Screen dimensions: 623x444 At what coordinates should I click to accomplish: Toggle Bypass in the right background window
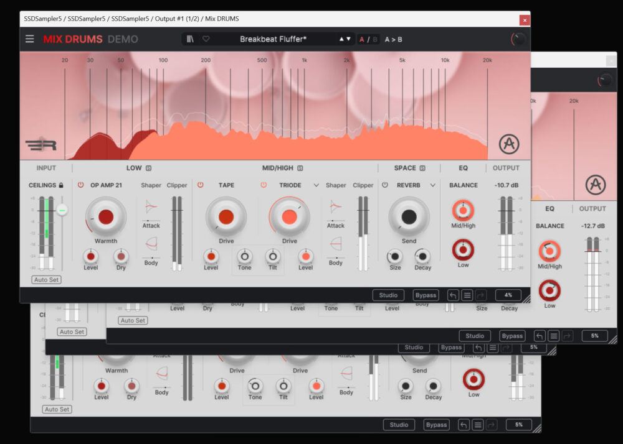[x=512, y=336]
